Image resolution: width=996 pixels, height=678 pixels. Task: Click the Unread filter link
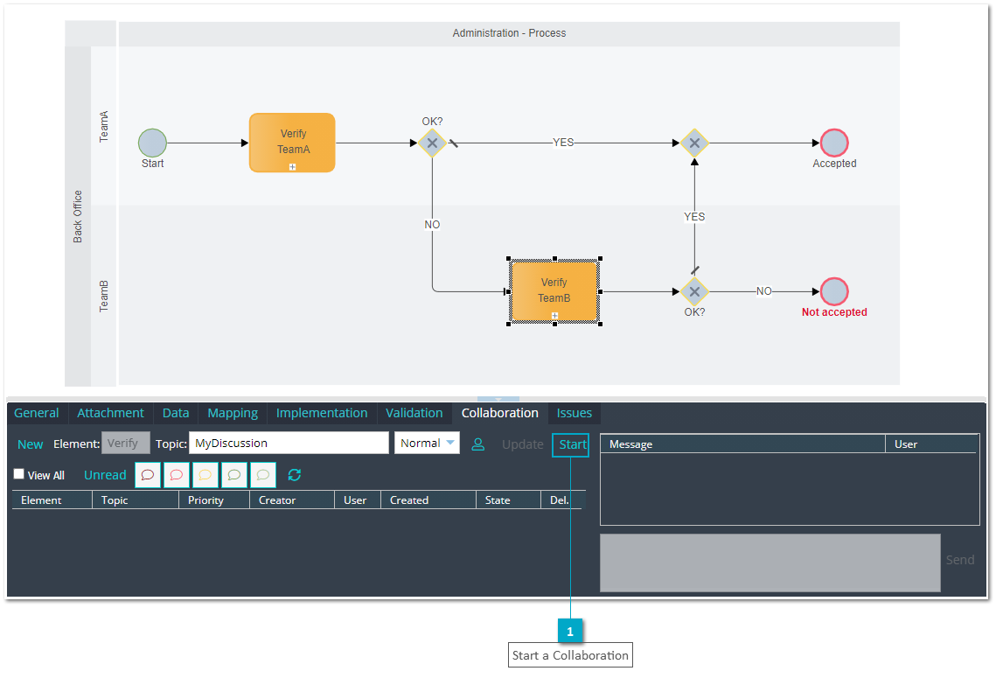tap(105, 475)
